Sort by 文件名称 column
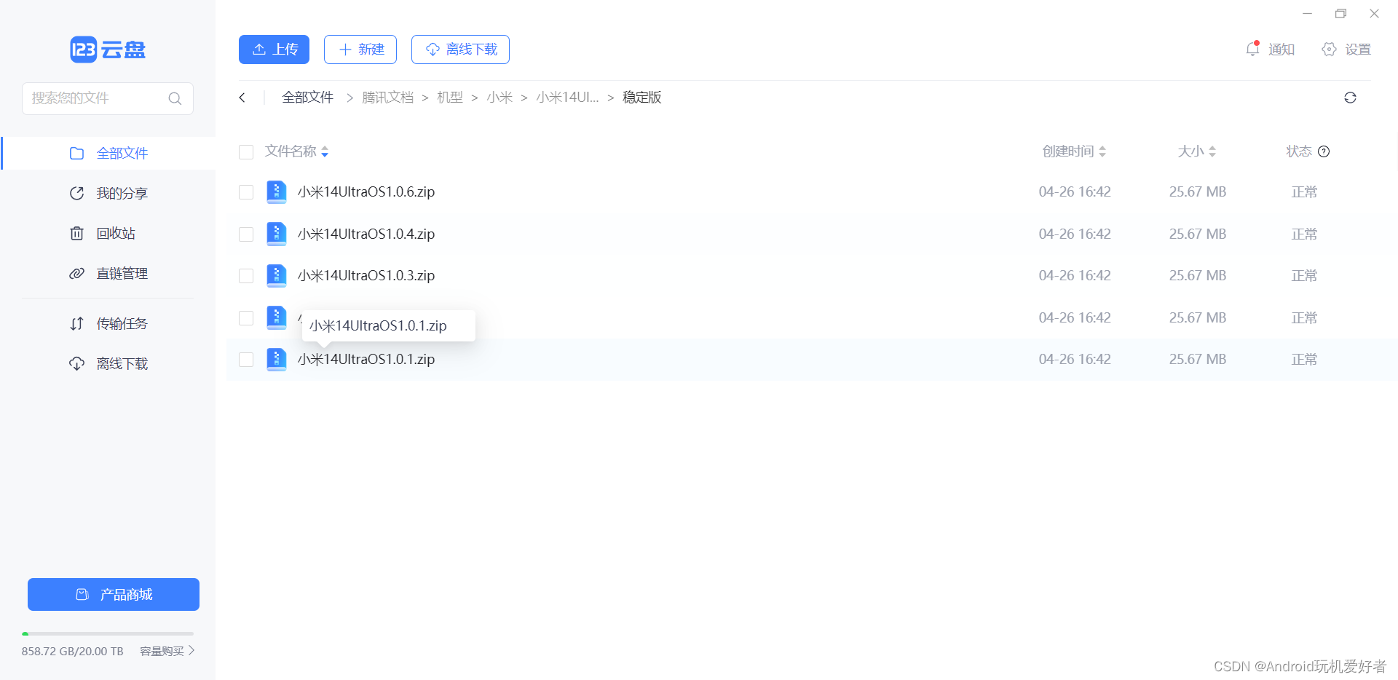1398x680 pixels. [x=296, y=151]
